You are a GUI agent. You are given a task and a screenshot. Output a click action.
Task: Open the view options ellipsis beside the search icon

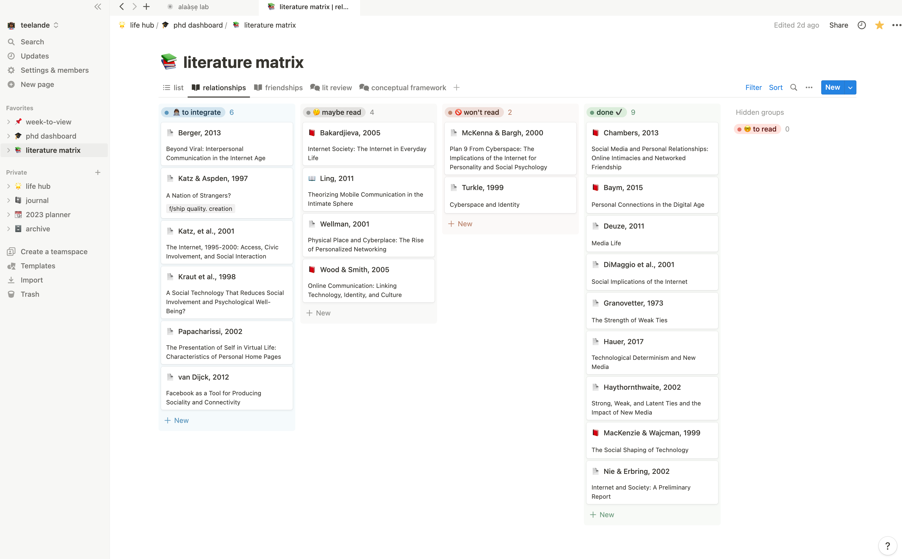[x=809, y=88]
